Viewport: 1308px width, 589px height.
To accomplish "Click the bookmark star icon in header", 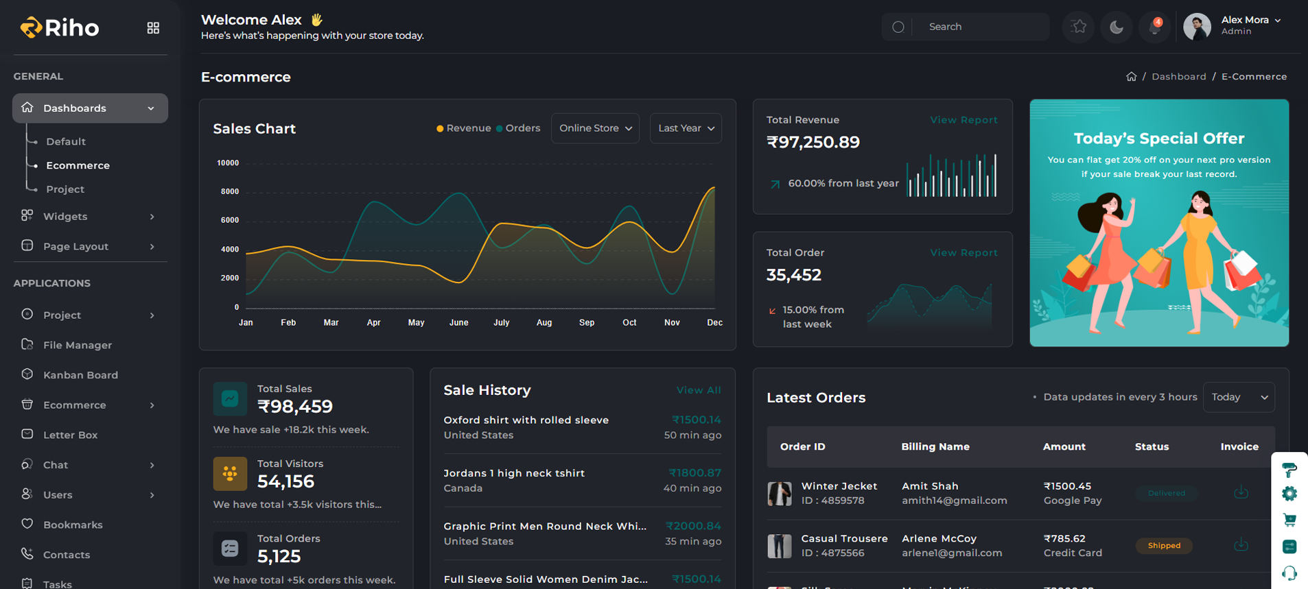I will tap(1079, 27).
